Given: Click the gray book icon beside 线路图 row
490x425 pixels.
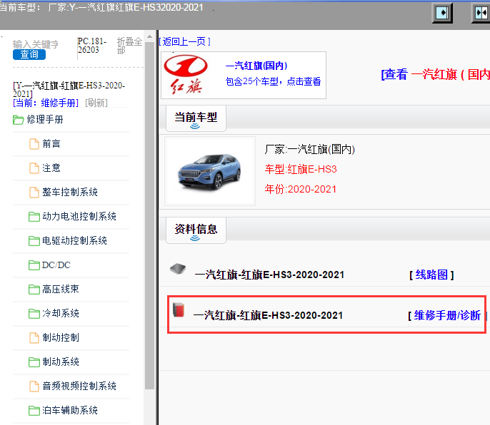Looking at the screenshot, I should point(178,269).
